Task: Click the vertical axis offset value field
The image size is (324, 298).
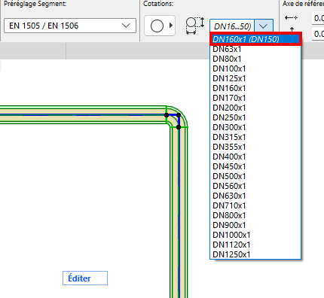Action: pyautogui.click(x=318, y=34)
